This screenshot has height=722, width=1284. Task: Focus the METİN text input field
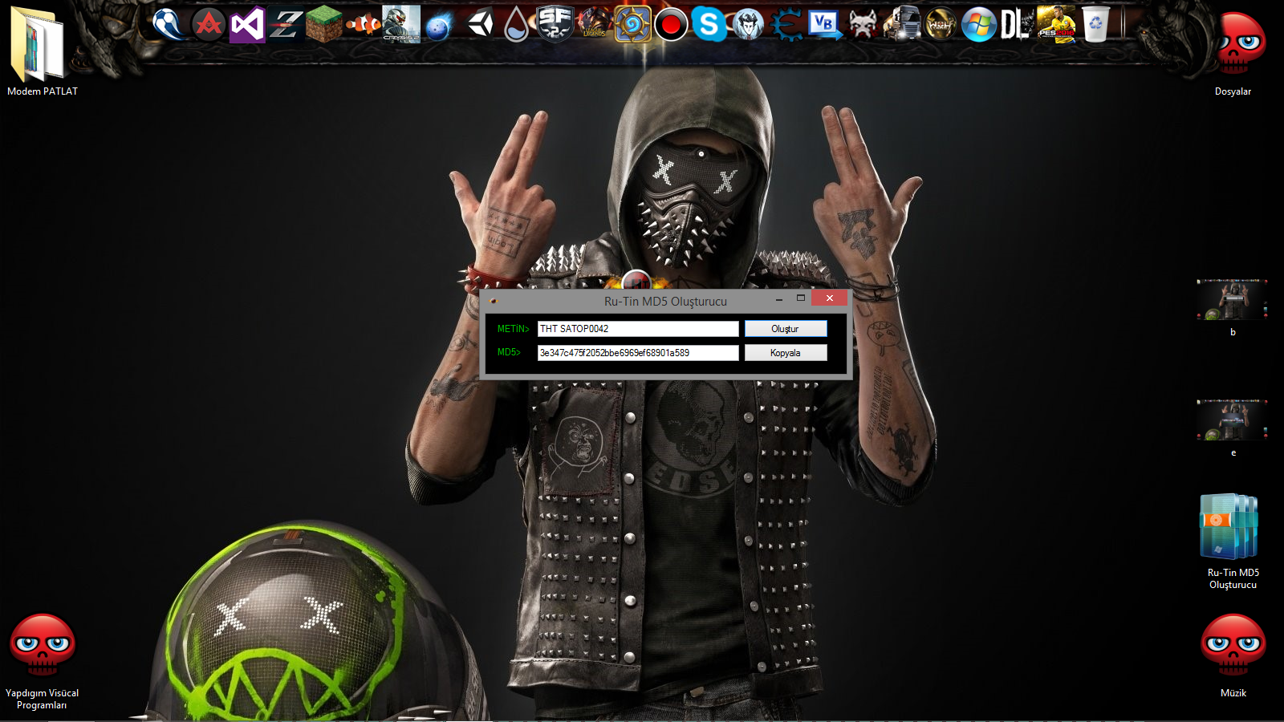coord(638,329)
